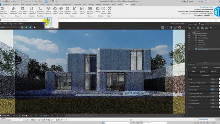This screenshot has width=220, height=124.
Task: Click the save layer preset icon
Action: click(x=198, y=28)
